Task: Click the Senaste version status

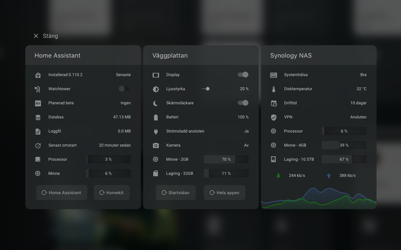Action: click(123, 75)
